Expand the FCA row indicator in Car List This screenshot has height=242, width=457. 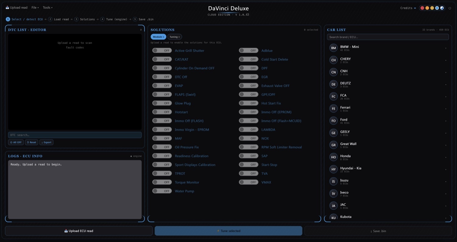click(x=446, y=97)
